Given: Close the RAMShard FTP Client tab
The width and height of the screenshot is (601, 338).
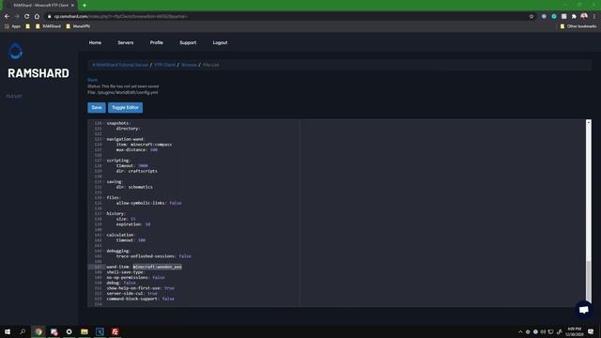Looking at the screenshot, I should [x=72, y=6].
